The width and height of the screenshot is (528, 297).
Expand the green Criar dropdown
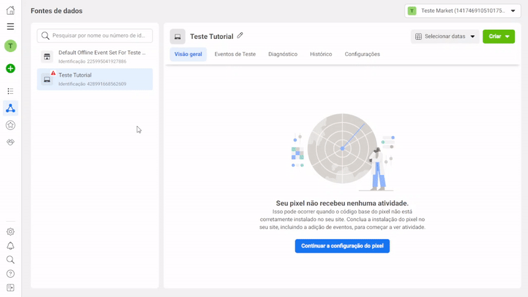click(498, 37)
